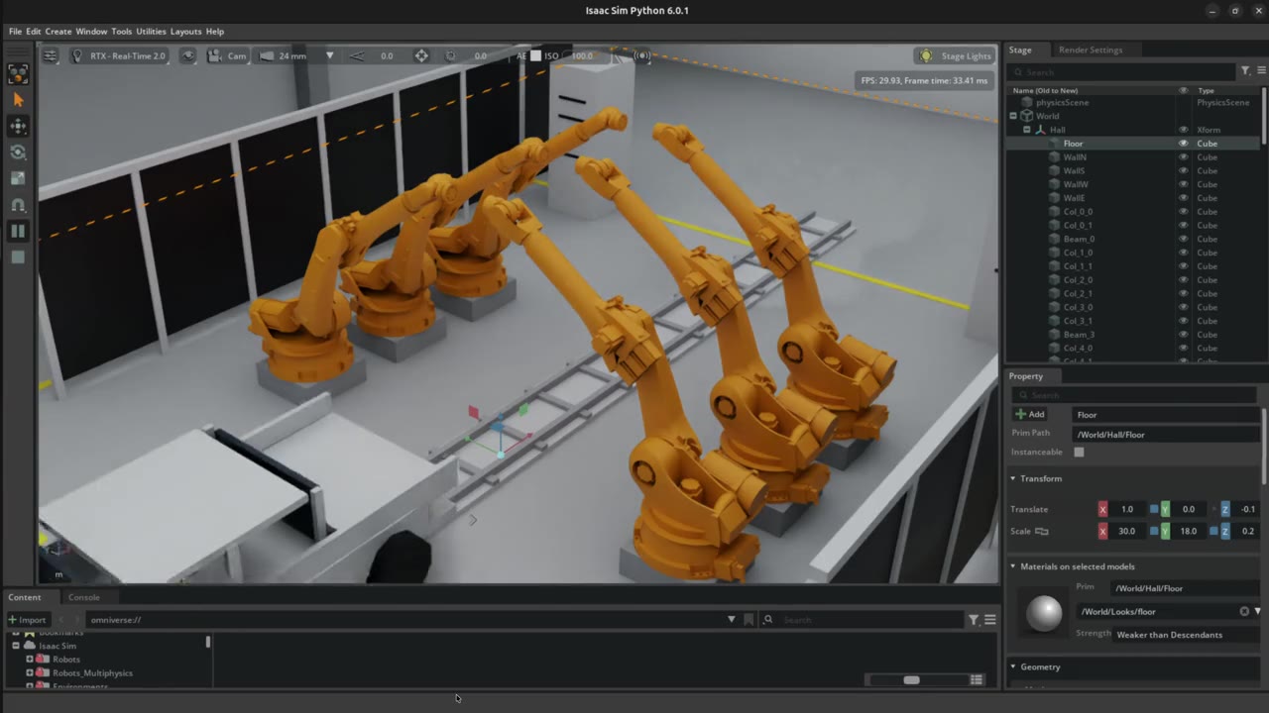Open the viewport eye display menu
Viewport: 1269px width, 713px height.
coord(188,55)
